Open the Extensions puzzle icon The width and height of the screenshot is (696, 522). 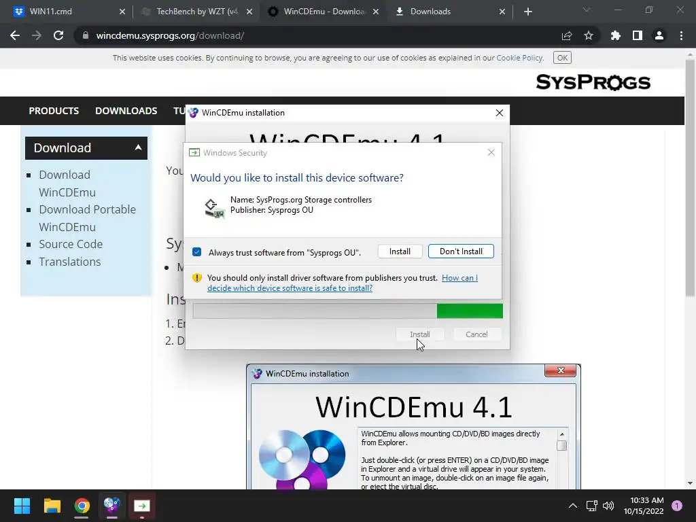coord(615,35)
